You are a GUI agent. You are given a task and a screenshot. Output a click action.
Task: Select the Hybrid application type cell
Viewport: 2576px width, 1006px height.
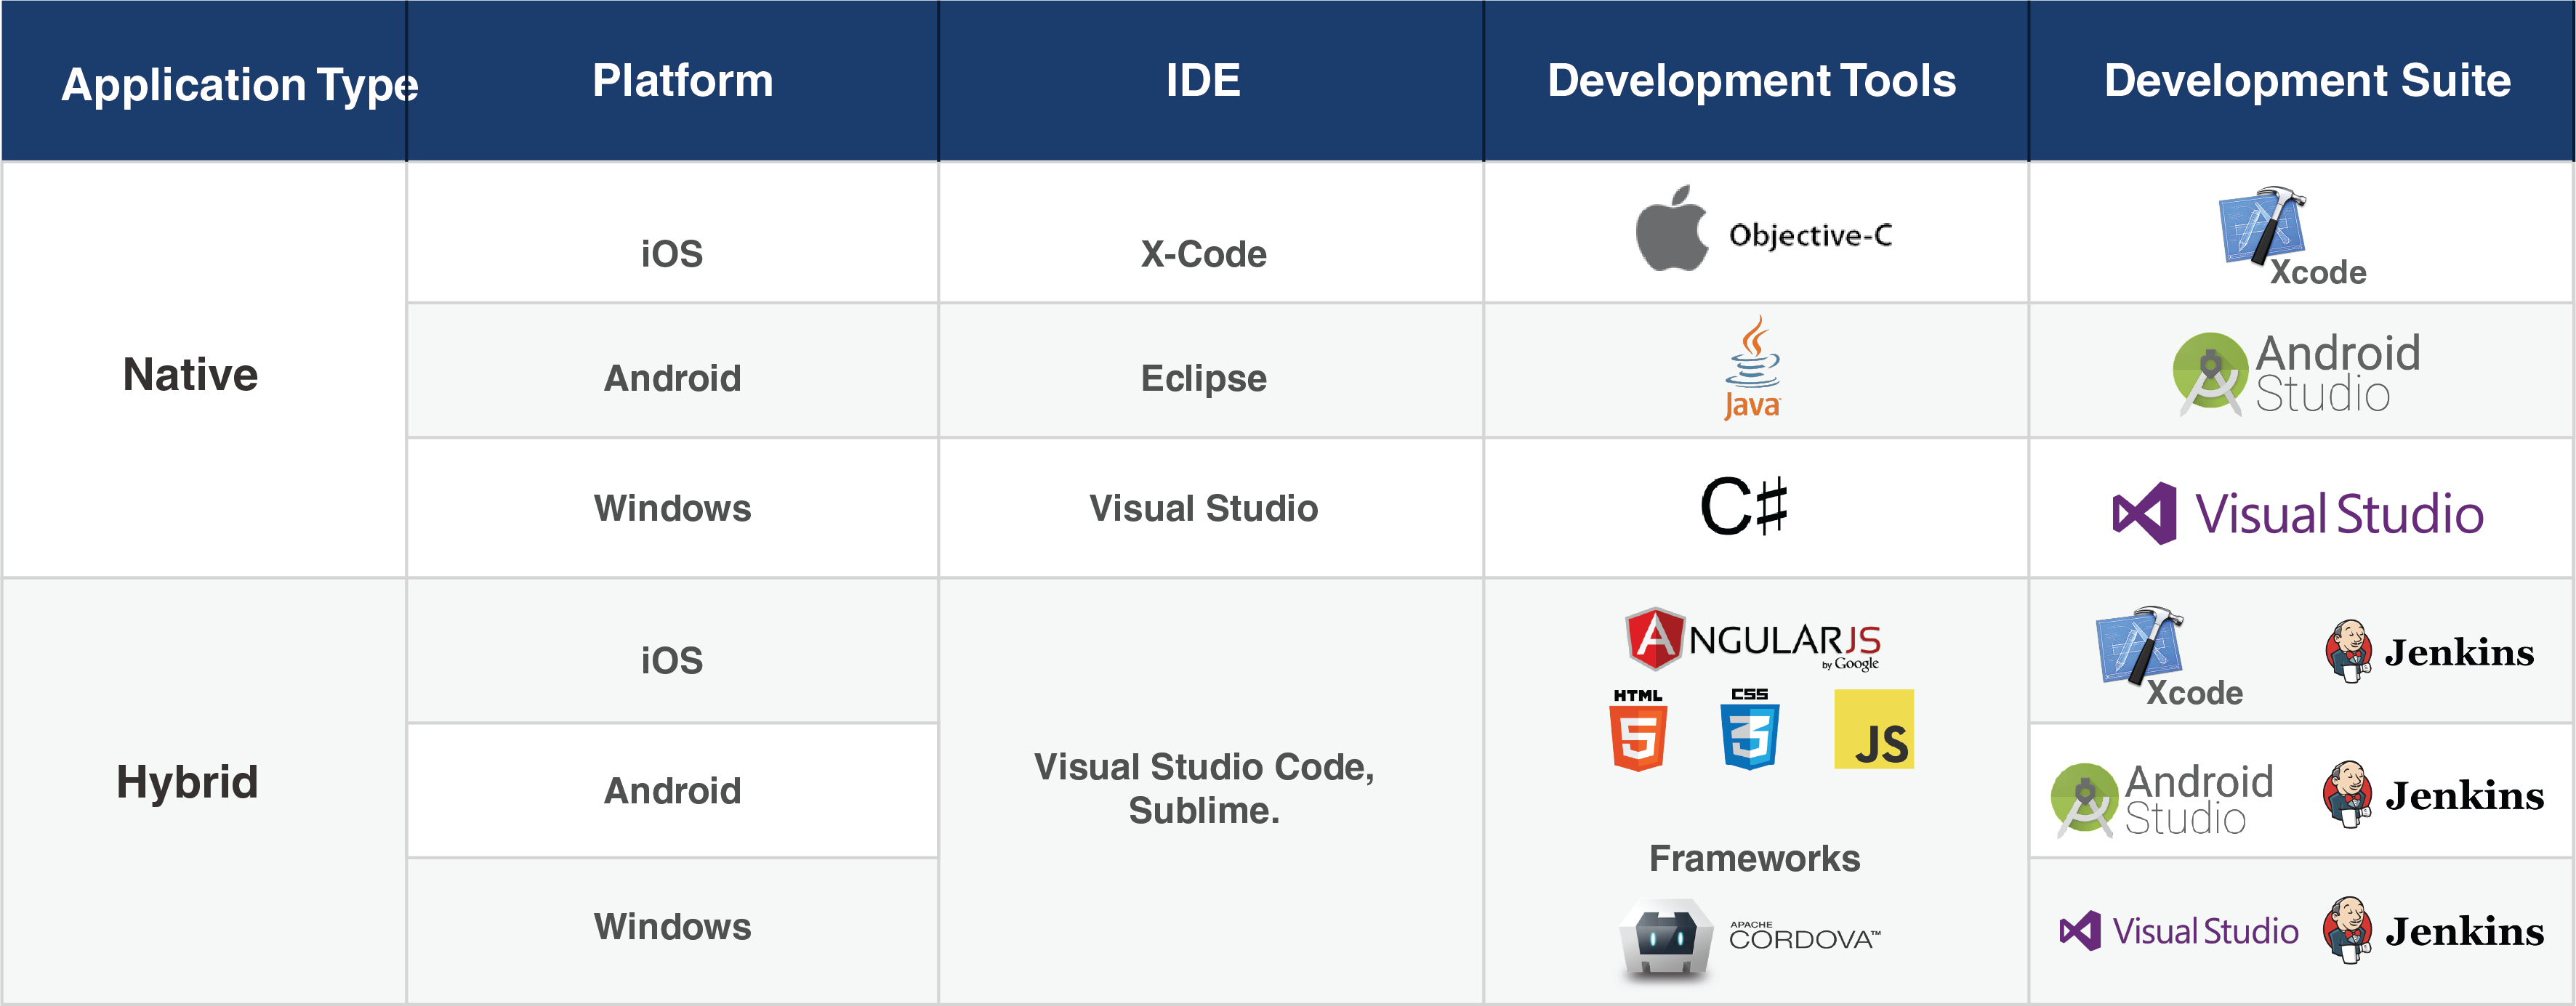(x=204, y=790)
